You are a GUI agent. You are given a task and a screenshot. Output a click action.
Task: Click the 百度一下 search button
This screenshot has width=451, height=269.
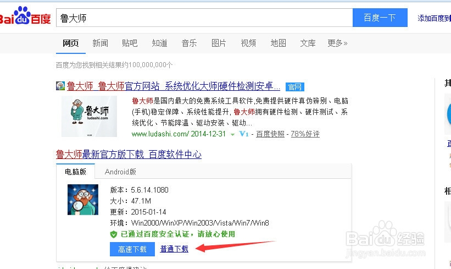(x=380, y=18)
